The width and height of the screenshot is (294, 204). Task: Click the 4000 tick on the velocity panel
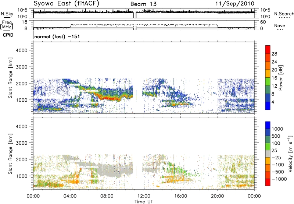coord(22,126)
